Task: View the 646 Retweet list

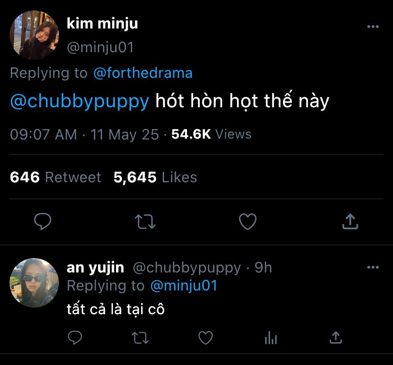Action: tap(56, 178)
